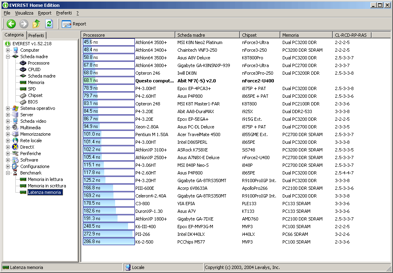Click the SPD memory module icon

(x=23, y=89)
